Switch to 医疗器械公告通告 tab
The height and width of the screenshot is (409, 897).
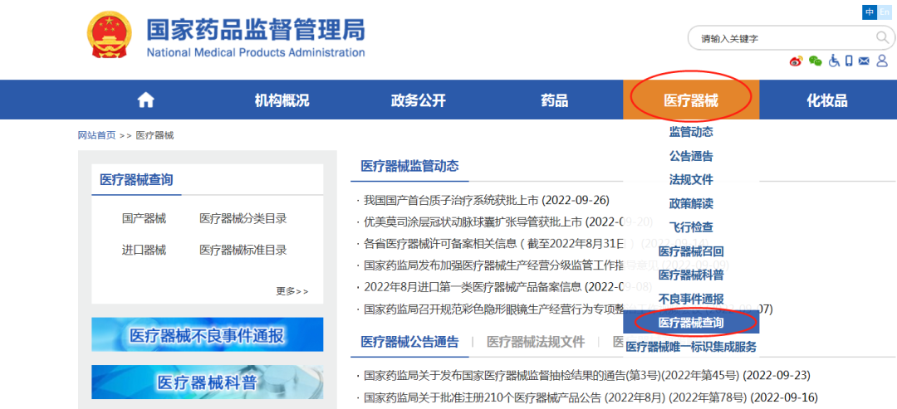pos(409,342)
